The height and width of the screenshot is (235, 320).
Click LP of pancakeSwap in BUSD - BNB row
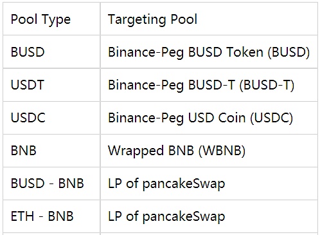pyautogui.click(x=166, y=184)
